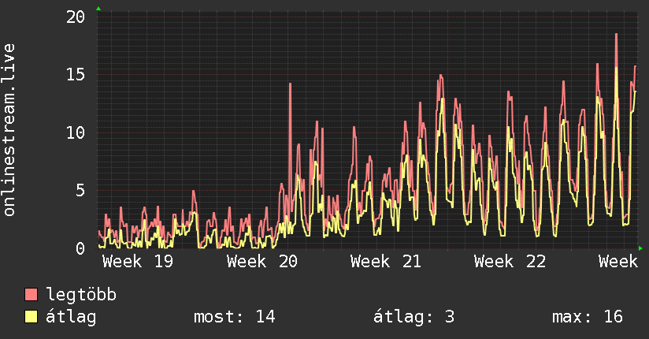
Task: Click the y-axis value 5
Action: coord(80,191)
